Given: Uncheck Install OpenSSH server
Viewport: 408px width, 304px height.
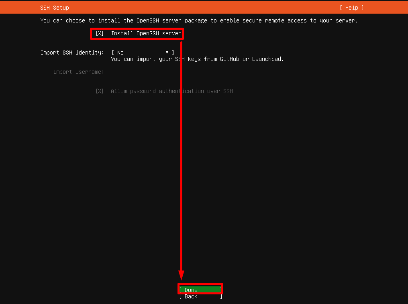Looking at the screenshot, I should 99,34.
